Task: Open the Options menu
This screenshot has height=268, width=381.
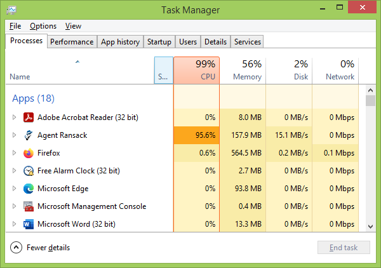Action: (x=43, y=26)
